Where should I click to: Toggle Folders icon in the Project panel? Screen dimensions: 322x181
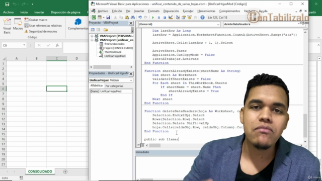(x=106, y=30)
